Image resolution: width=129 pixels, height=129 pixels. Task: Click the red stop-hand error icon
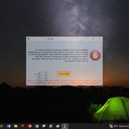95,55
